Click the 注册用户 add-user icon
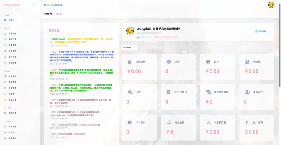This screenshot has height=145, width=281. pos(247,92)
